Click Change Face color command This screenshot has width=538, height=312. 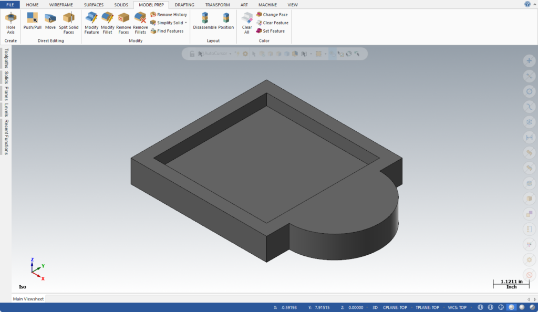pyautogui.click(x=272, y=14)
